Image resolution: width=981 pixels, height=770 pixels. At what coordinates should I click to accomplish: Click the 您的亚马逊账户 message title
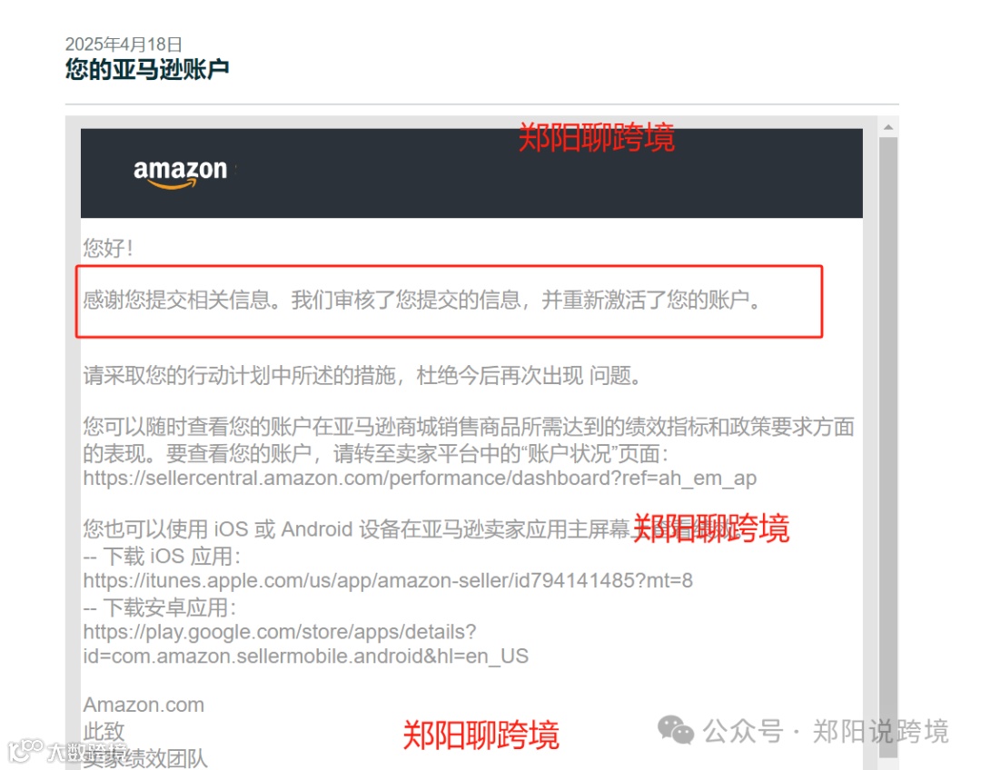(147, 69)
